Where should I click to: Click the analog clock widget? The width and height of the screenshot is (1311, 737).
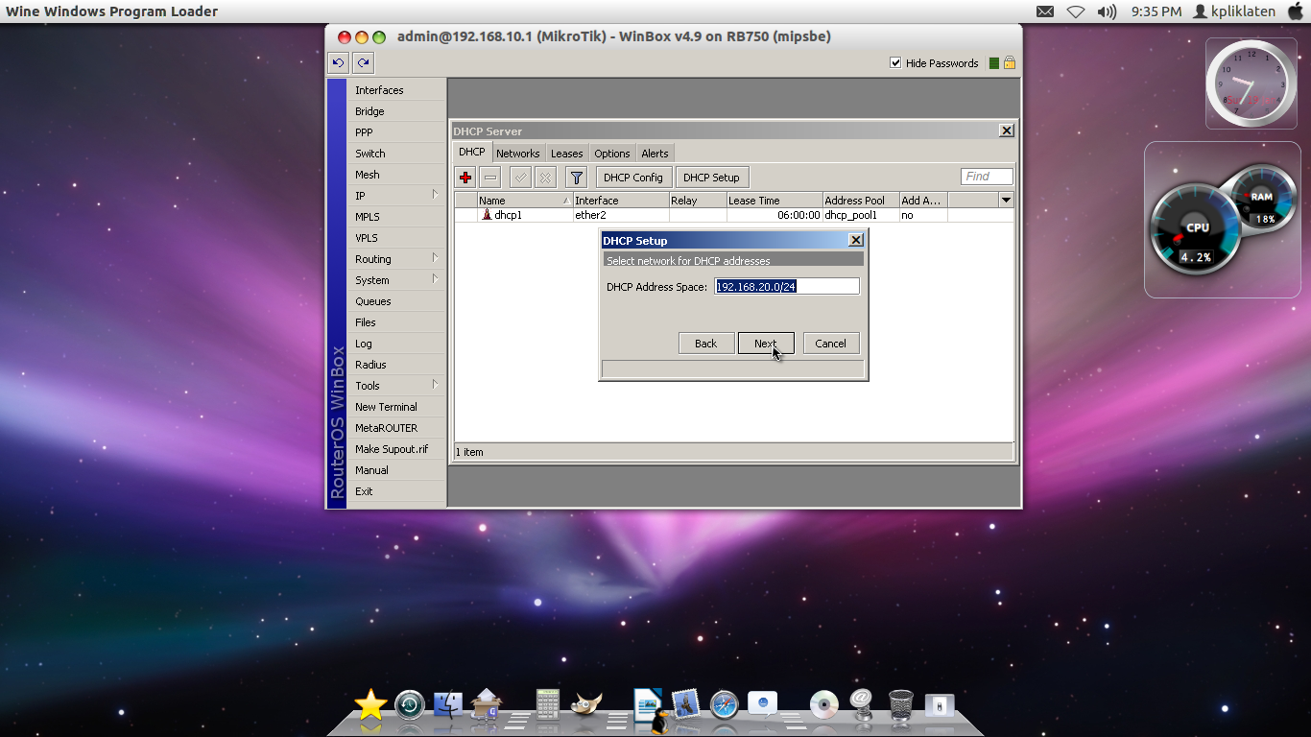click(x=1251, y=84)
